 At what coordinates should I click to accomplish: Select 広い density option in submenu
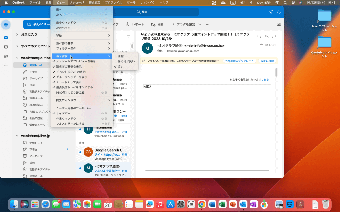[125, 67]
